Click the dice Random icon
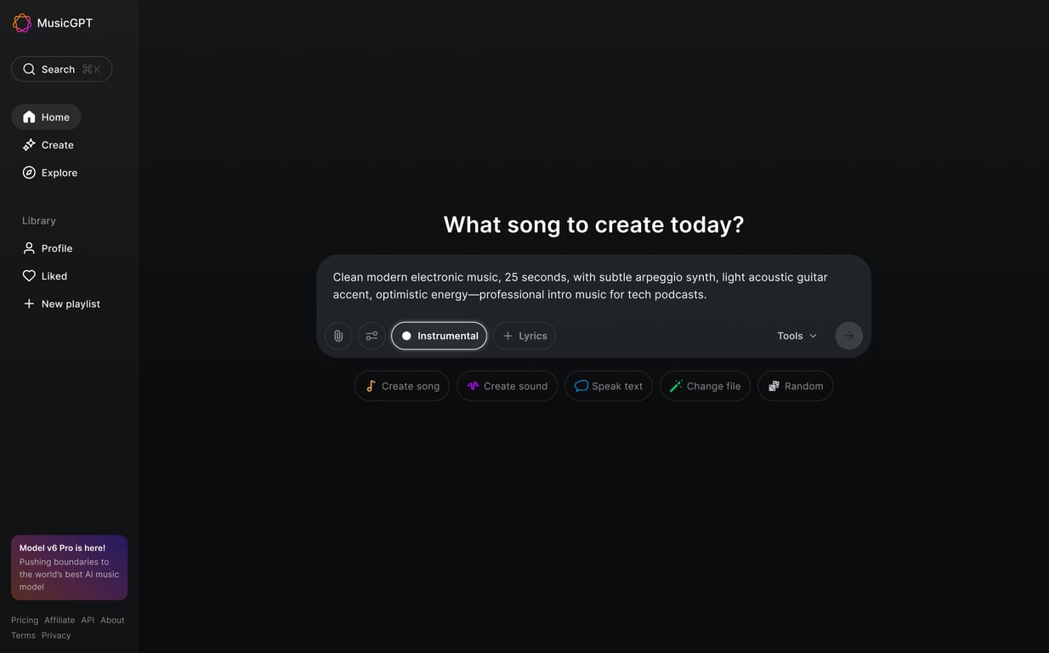Image resolution: width=1049 pixels, height=653 pixels. [774, 385]
